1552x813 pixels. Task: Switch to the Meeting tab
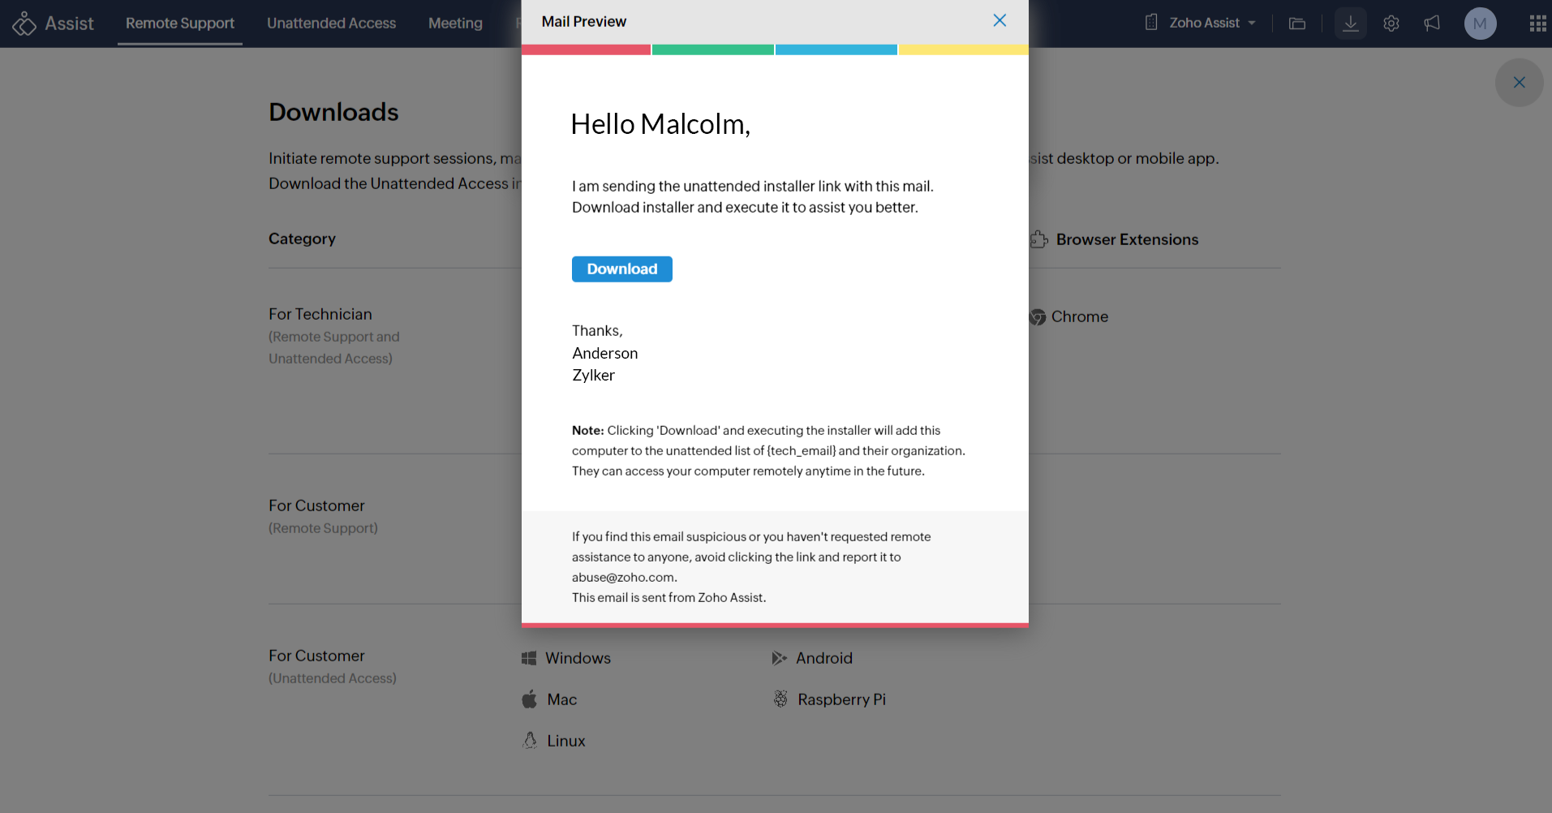tap(454, 23)
